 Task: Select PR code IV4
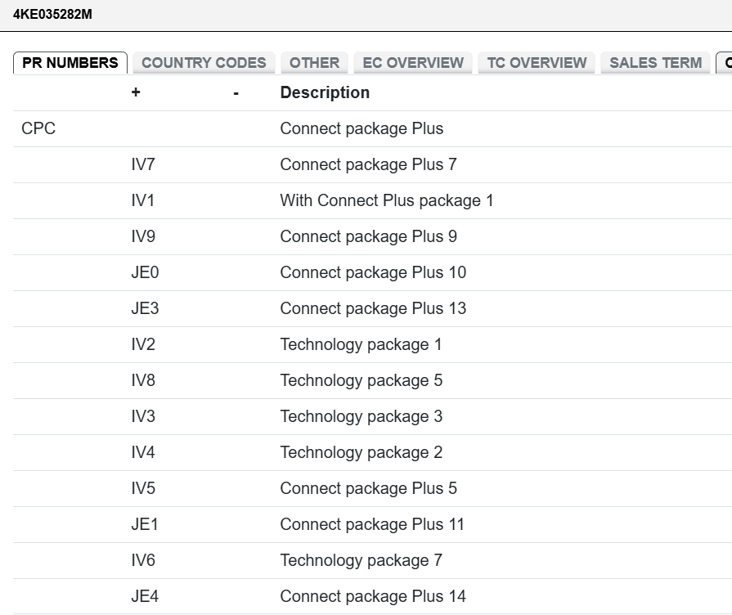(143, 452)
